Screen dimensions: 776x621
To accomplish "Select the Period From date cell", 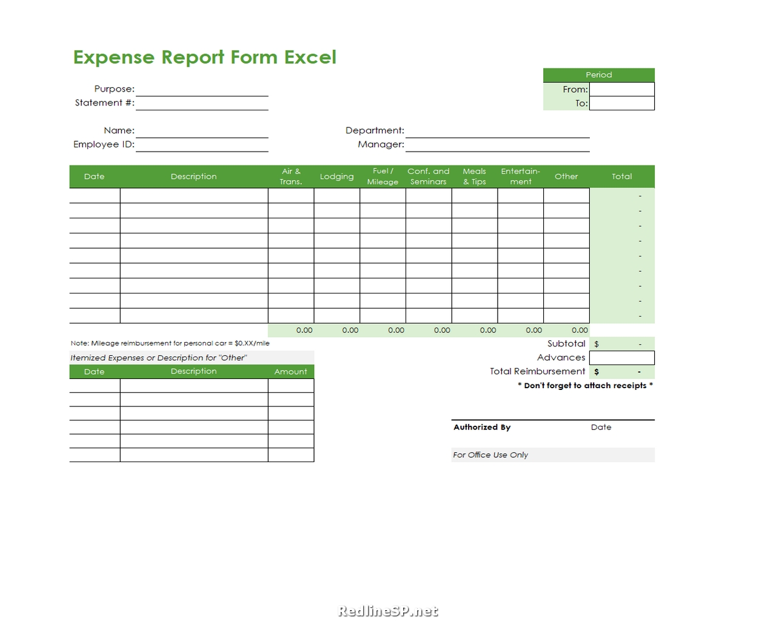I will point(622,89).
